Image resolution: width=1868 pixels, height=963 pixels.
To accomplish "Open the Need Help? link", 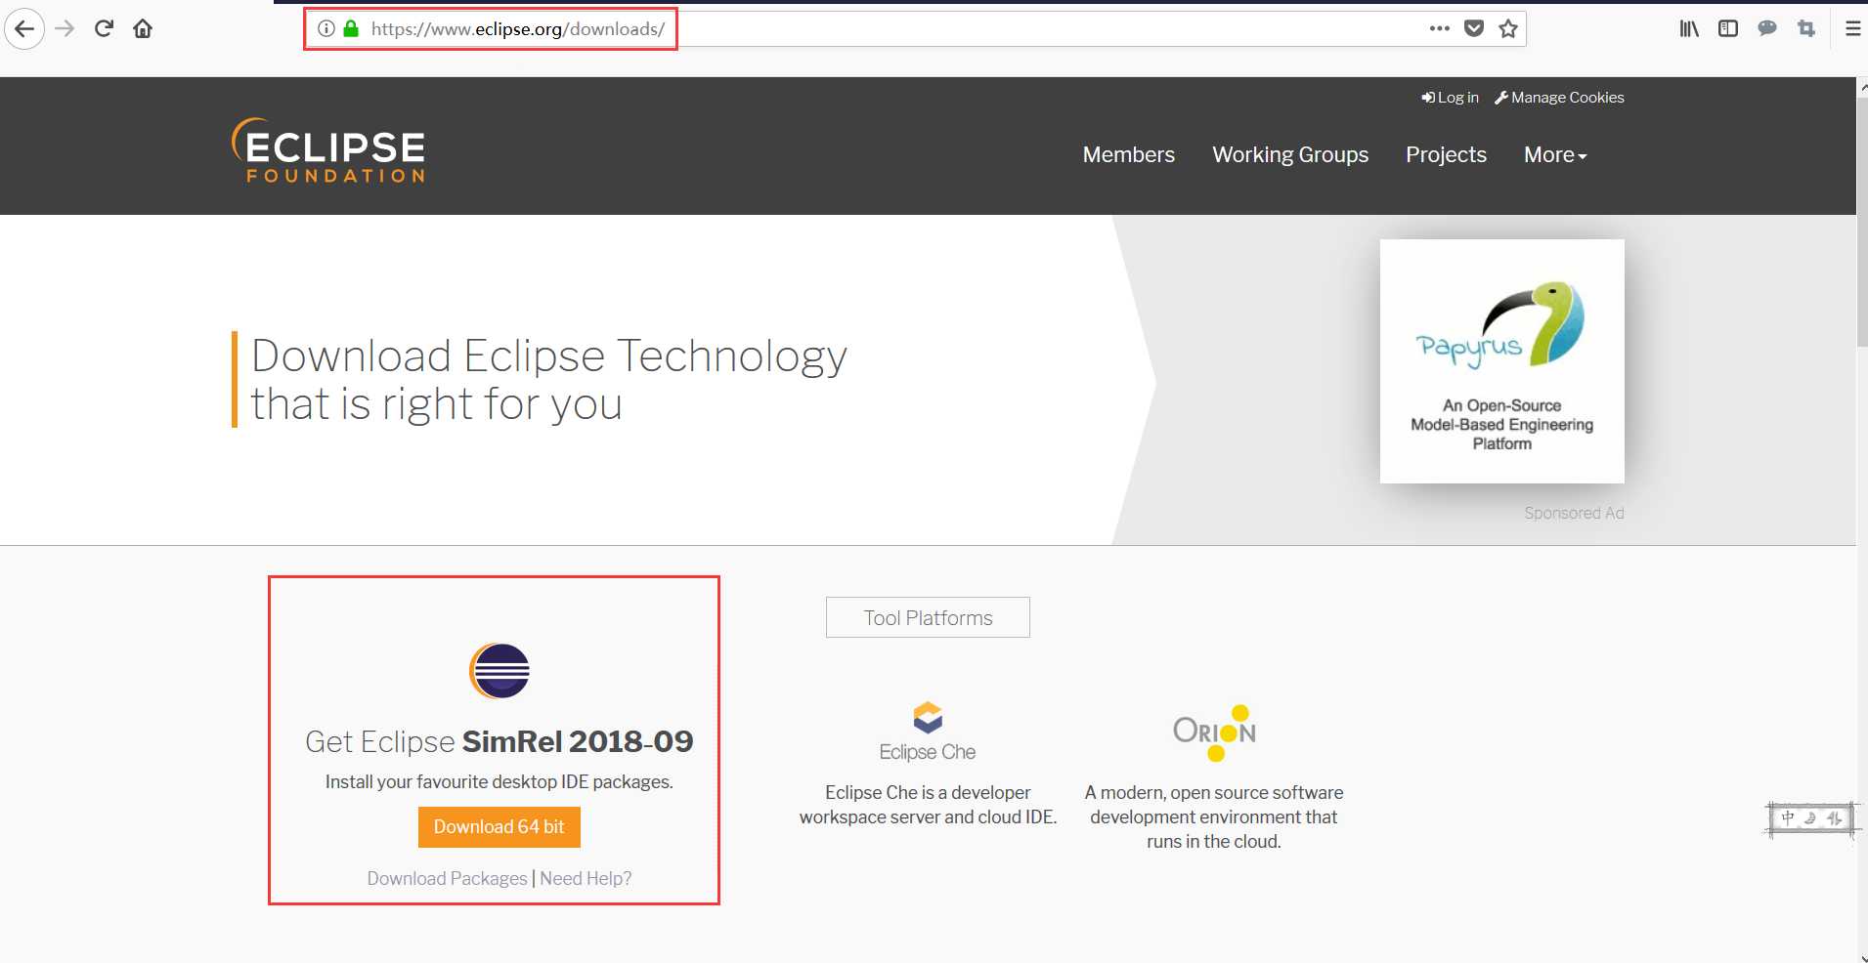I will [586, 878].
